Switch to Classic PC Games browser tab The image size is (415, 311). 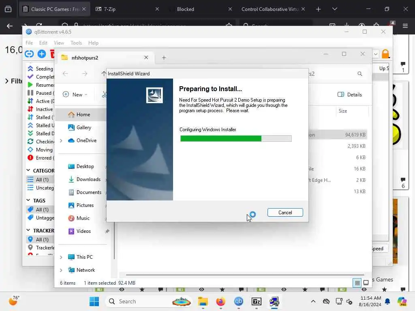[x=55, y=9]
